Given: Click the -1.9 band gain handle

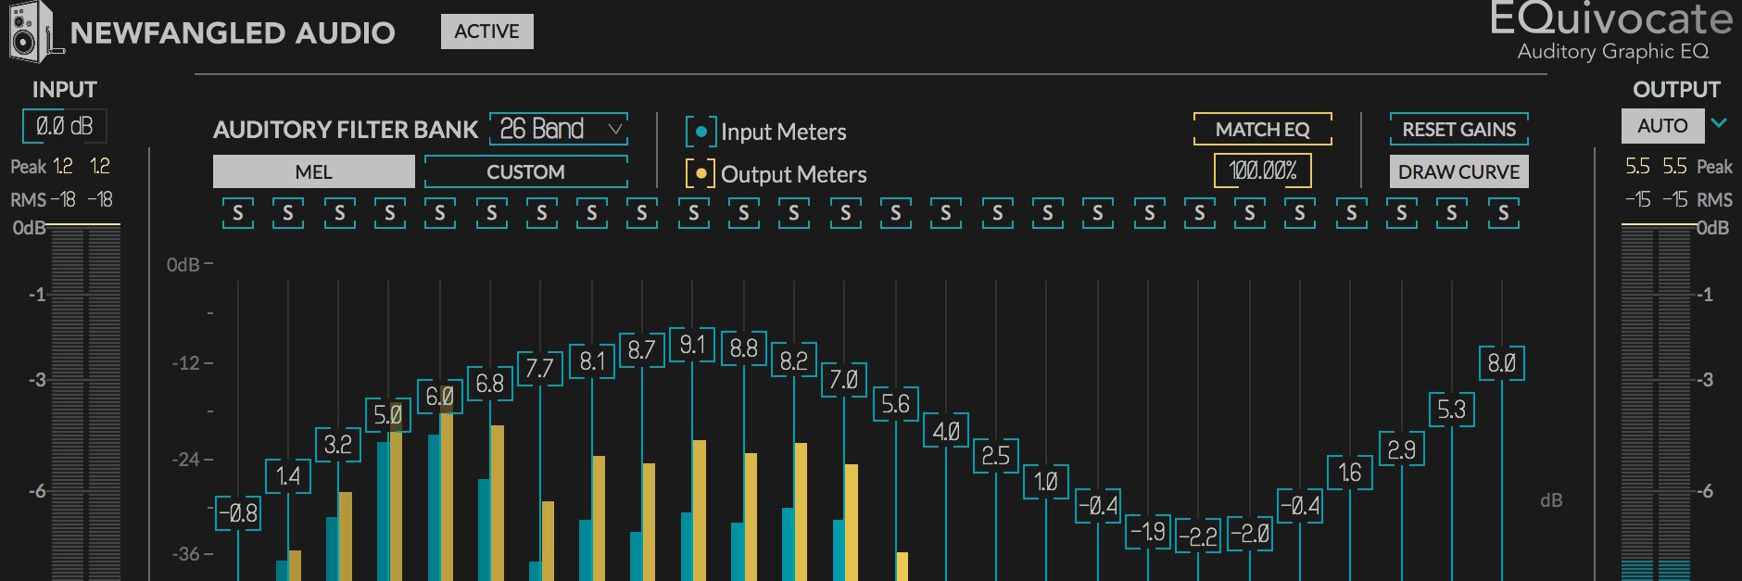Looking at the screenshot, I should coord(1149,531).
